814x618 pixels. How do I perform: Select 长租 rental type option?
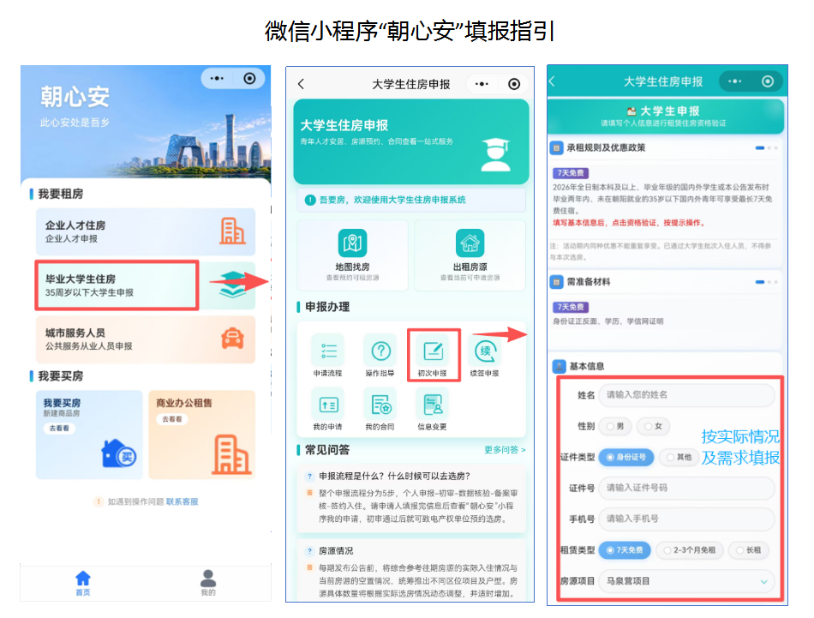pyautogui.click(x=749, y=550)
